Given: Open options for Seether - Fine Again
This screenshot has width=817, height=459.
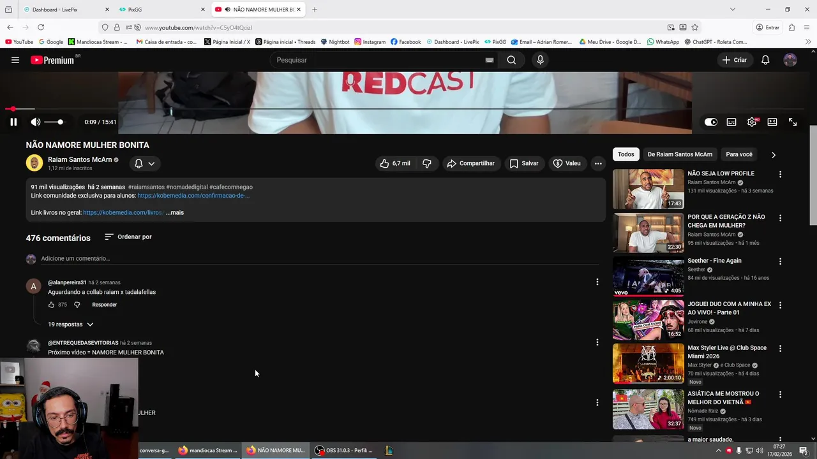Looking at the screenshot, I should (780, 261).
